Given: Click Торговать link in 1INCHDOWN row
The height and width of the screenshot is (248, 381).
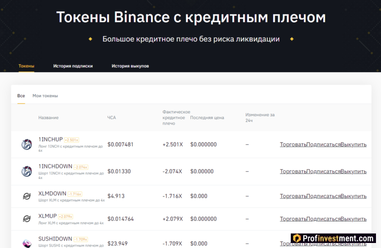Looking at the screenshot, I should (x=293, y=171).
